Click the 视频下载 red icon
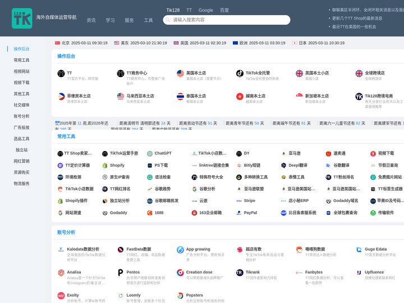The height and width of the screenshot is (303, 404). pos(373,154)
